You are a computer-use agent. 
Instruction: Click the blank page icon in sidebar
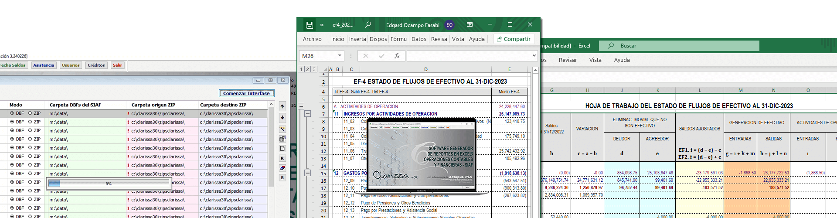click(282, 149)
